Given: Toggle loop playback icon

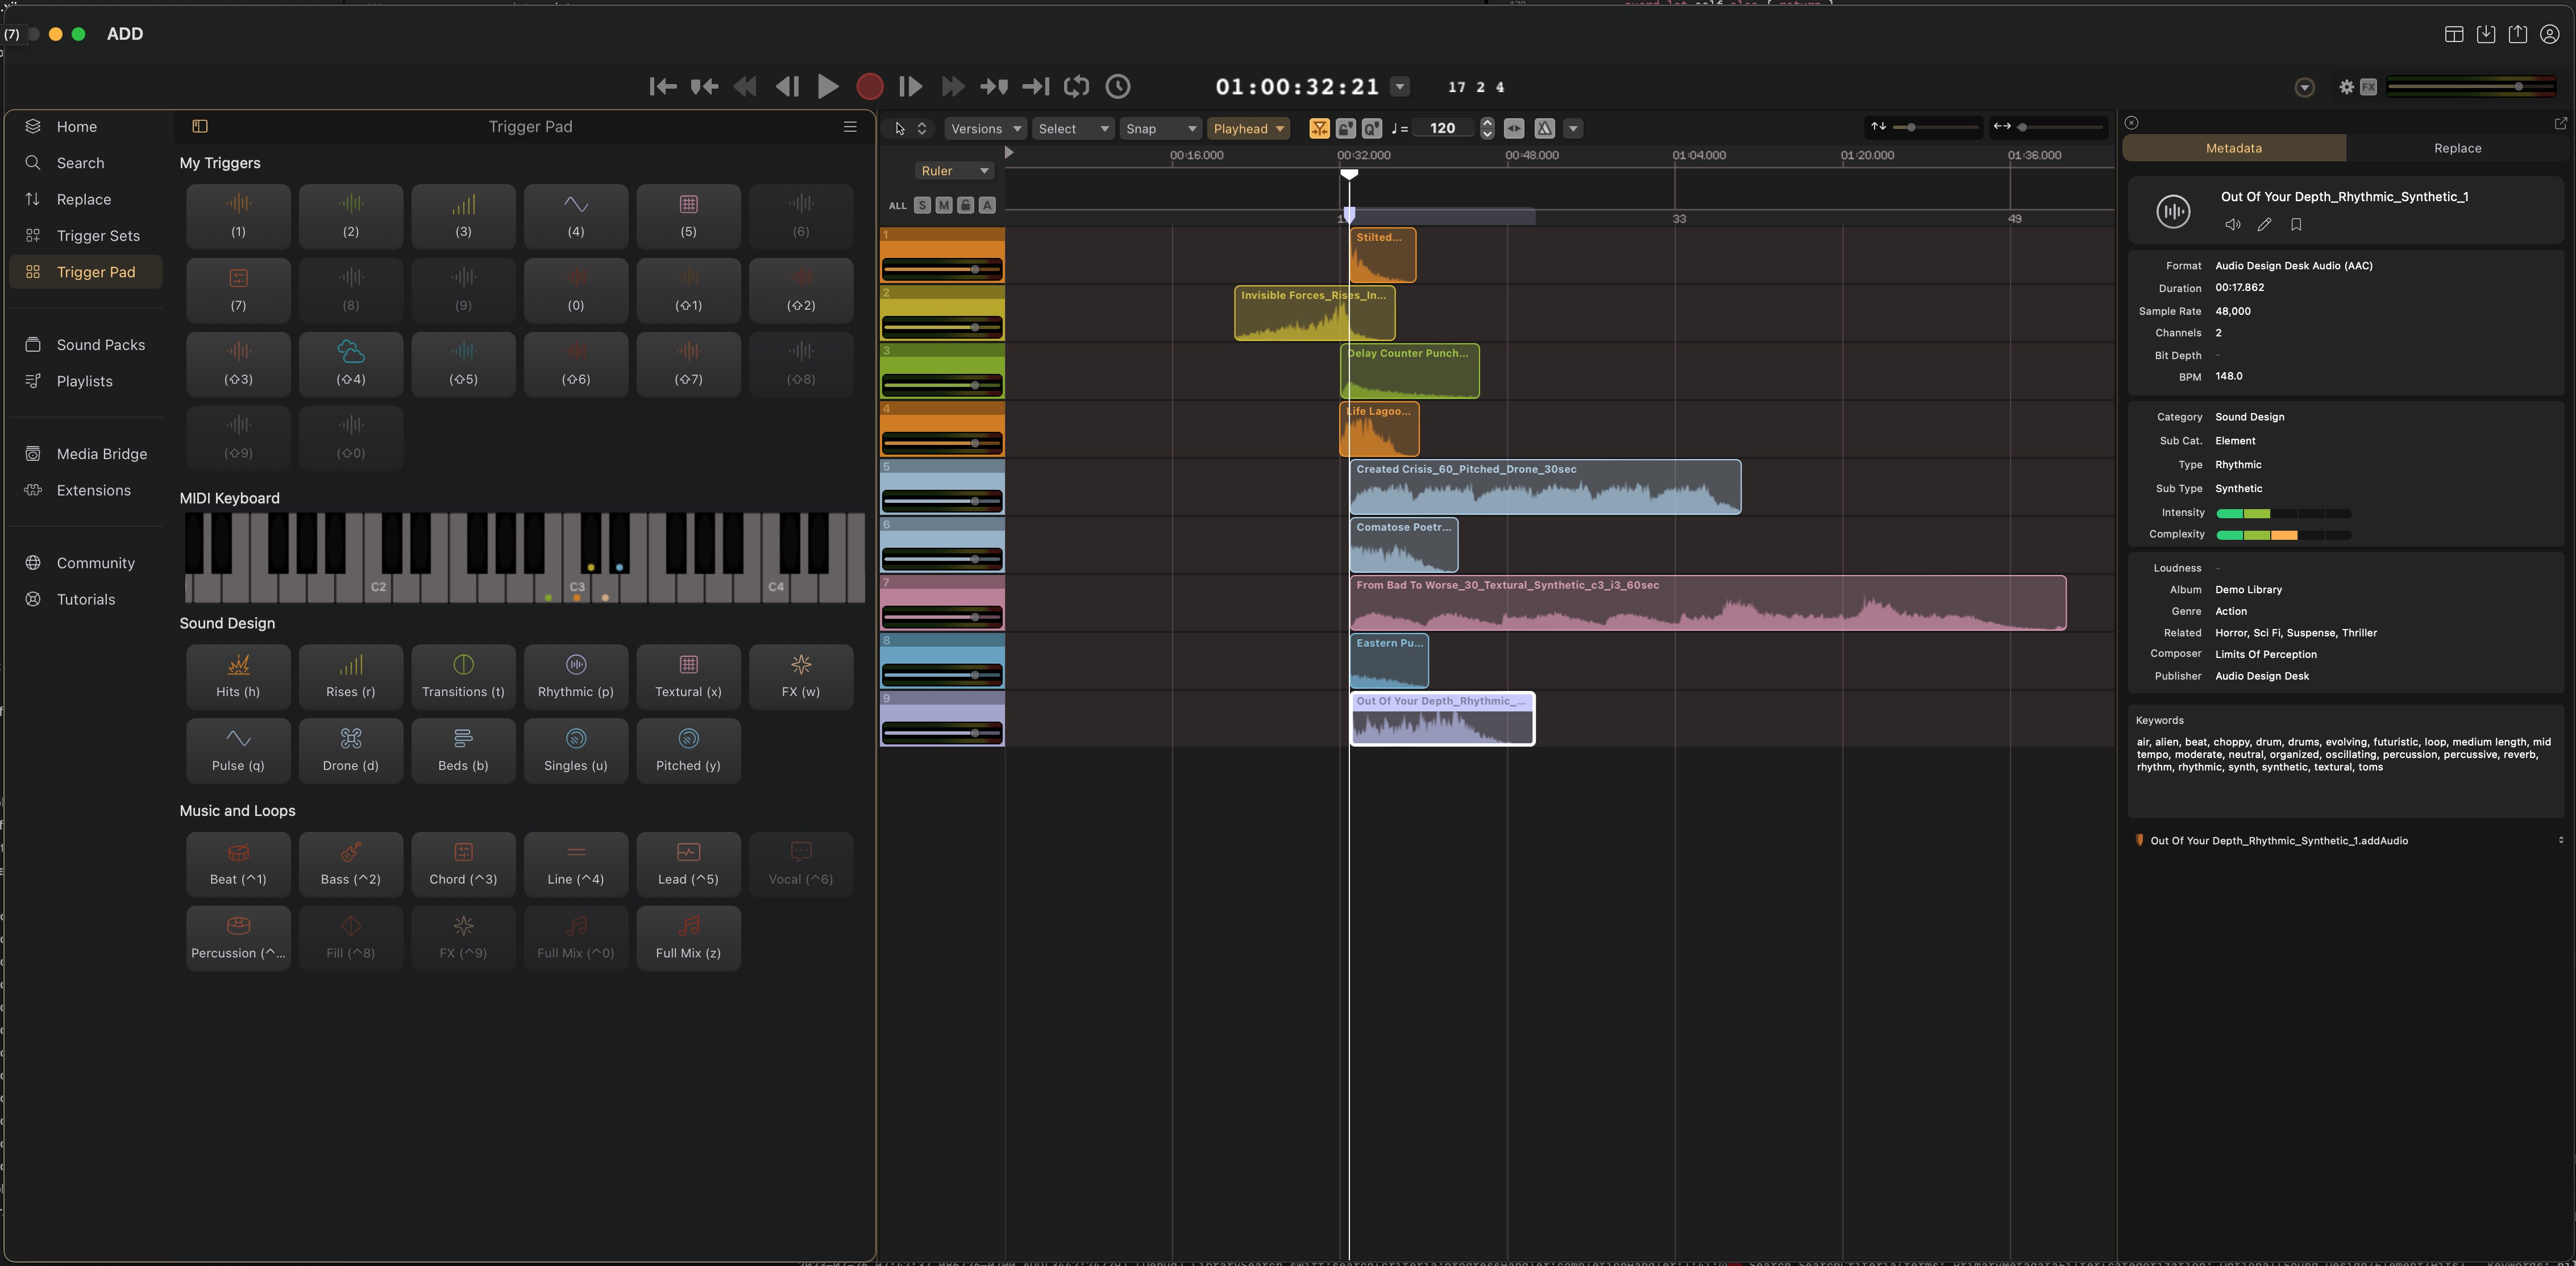Looking at the screenshot, I should click(x=1076, y=87).
